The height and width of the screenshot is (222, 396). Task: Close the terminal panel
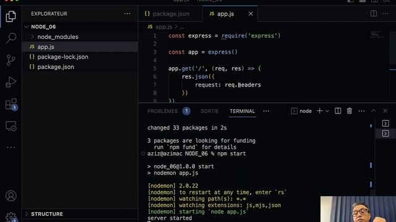click(x=385, y=111)
